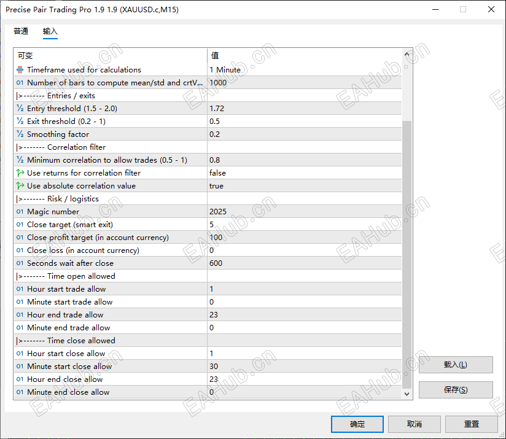The image size is (506, 439).
Task: Save settings with 保存(S) button
Action: coord(456,390)
